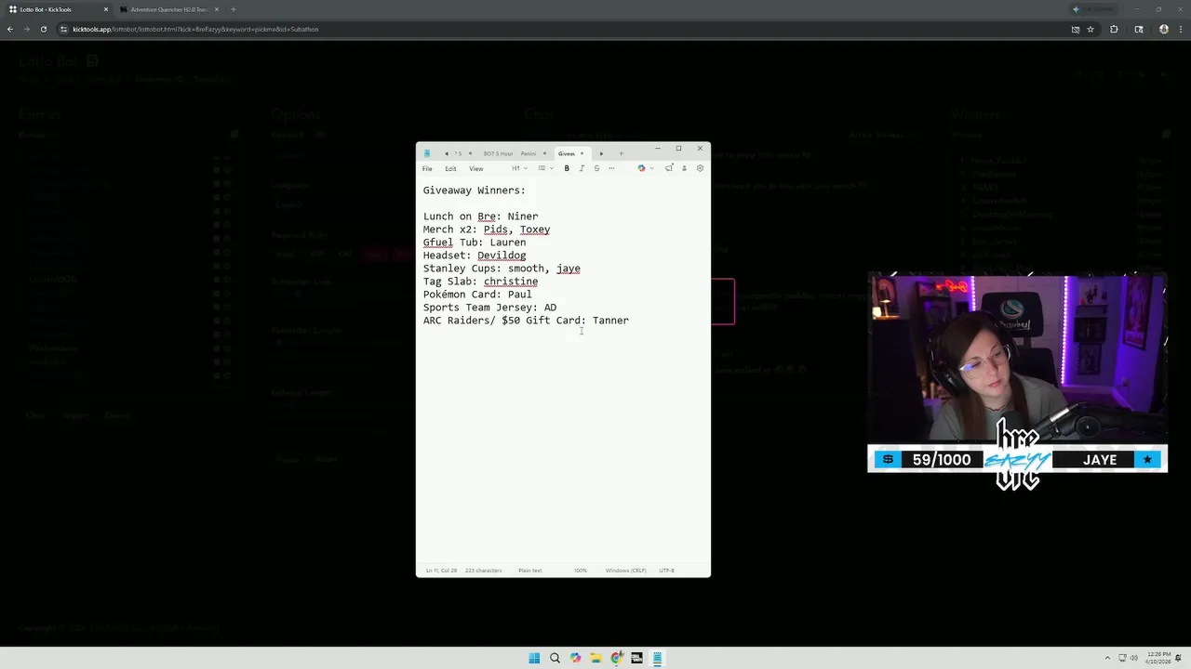Click the UTF-8 encoding status entry
The height and width of the screenshot is (669, 1191).
(666, 570)
